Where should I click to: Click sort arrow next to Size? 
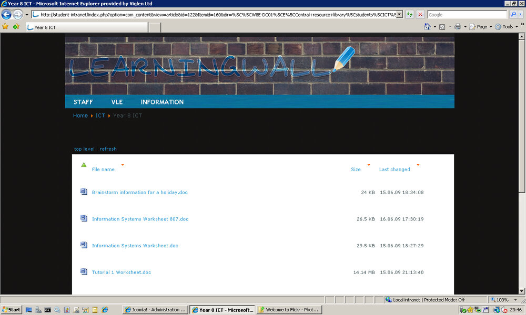click(369, 165)
